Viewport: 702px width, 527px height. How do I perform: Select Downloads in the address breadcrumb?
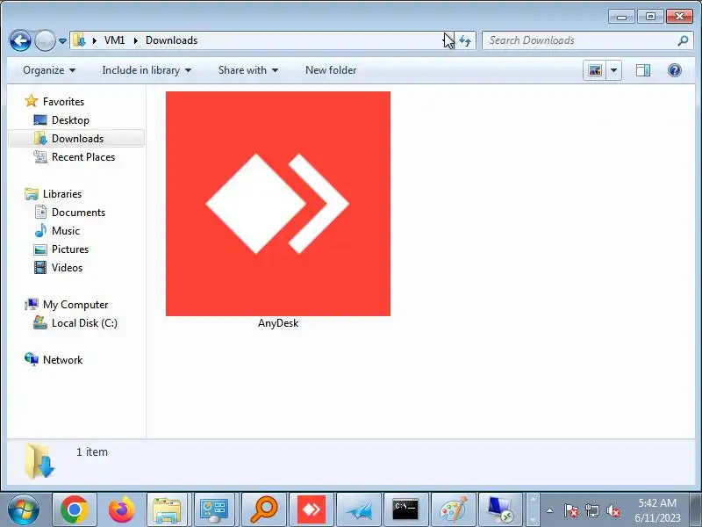click(x=171, y=40)
